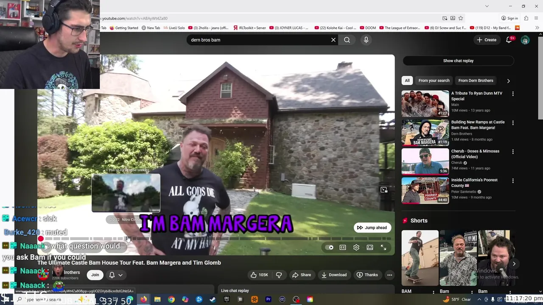
Task: Like the video with thumbs up
Action: click(x=259, y=275)
